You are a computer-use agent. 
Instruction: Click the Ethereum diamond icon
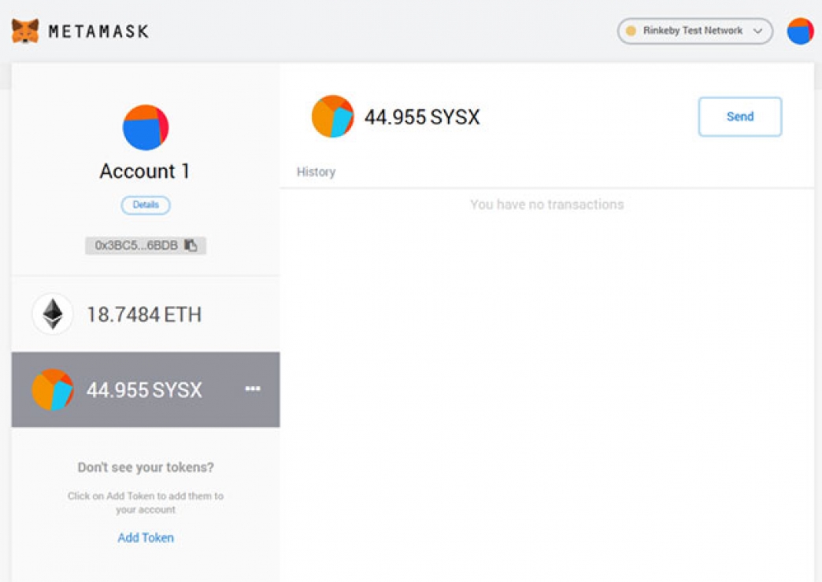[53, 315]
